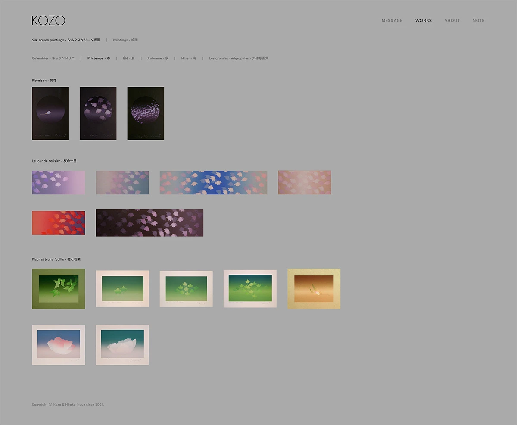
Task: Select the WORKS navigation item
Action: tap(424, 20)
